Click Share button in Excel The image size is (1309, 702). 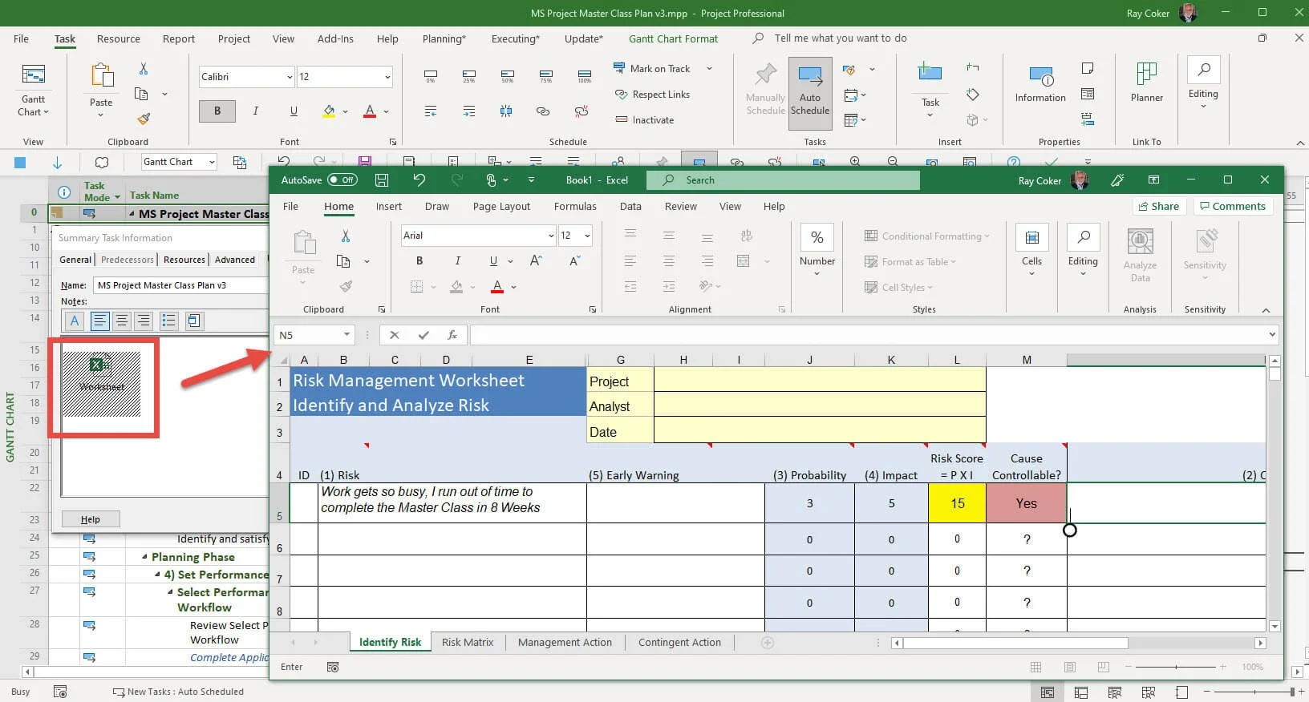pyautogui.click(x=1158, y=206)
